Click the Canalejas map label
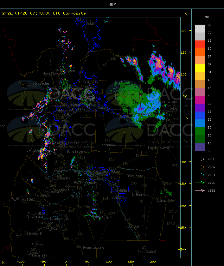 [166, 201]
